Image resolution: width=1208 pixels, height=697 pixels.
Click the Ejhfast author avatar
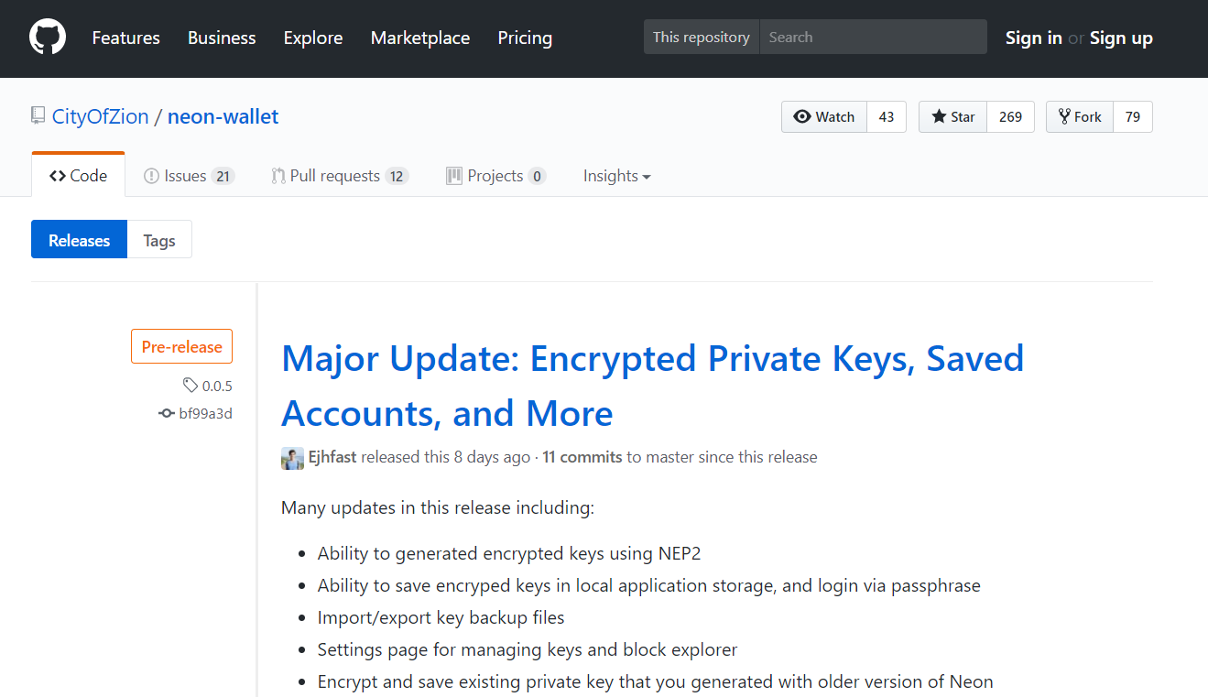292,458
